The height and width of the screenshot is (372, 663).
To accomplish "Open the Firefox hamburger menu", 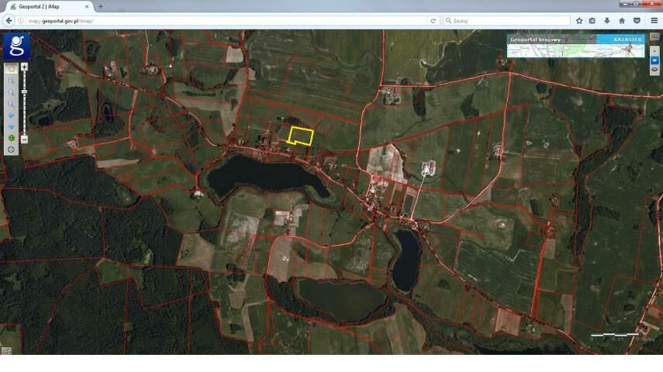I will [x=654, y=21].
